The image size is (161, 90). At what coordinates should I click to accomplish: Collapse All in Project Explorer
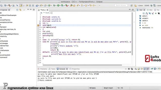(x=17, y=10)
